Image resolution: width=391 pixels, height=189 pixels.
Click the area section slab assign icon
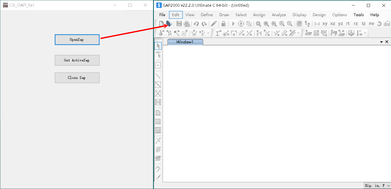tap(308, 33)
